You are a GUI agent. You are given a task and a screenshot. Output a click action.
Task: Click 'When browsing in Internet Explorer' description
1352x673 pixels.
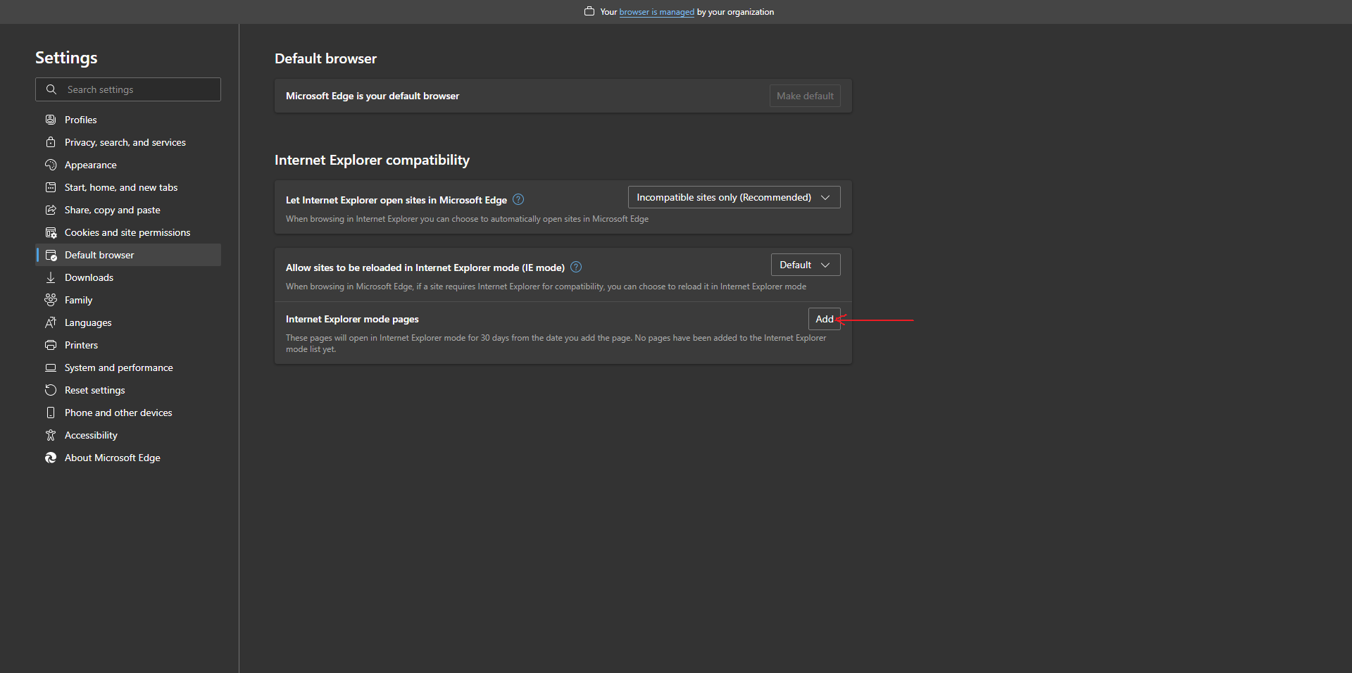point(467,219)
